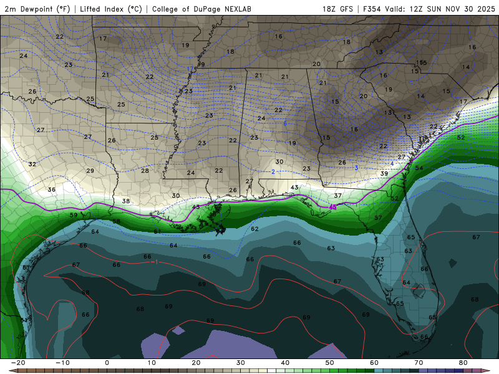Click the "80" color scale label
The width and height of the screenshot is (499, 374).
[463, 363]
